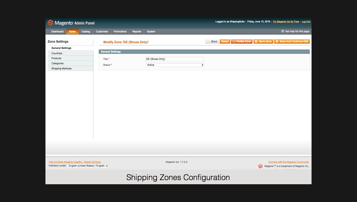Image resolution: width=357 pixels, height=202 pixels.
Task: Open the System menu
Action: 151,32
